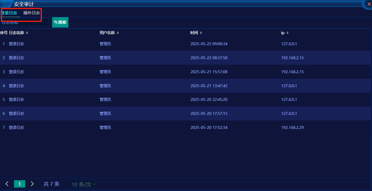372x191 pixels.
Task: Click 127.0.0.1 in the 09:00:34 row
Action: [289, 44]
